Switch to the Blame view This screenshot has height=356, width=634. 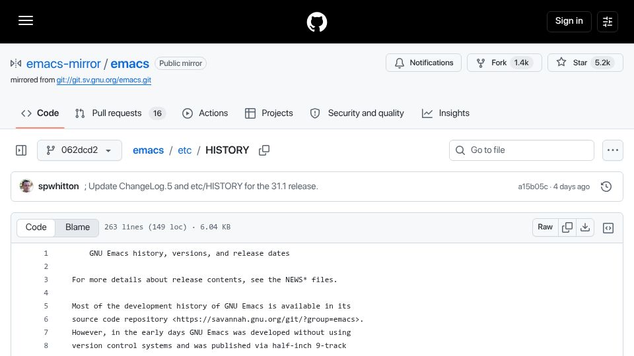[x=78, y=227]
